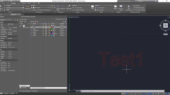Click the ViewCube TOP face

[165, 26]
